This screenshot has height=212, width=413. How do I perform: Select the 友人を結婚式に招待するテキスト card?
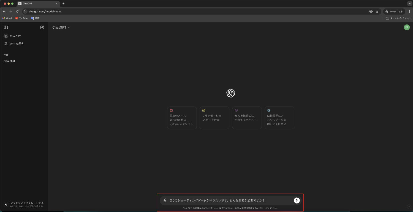[247, 118]
